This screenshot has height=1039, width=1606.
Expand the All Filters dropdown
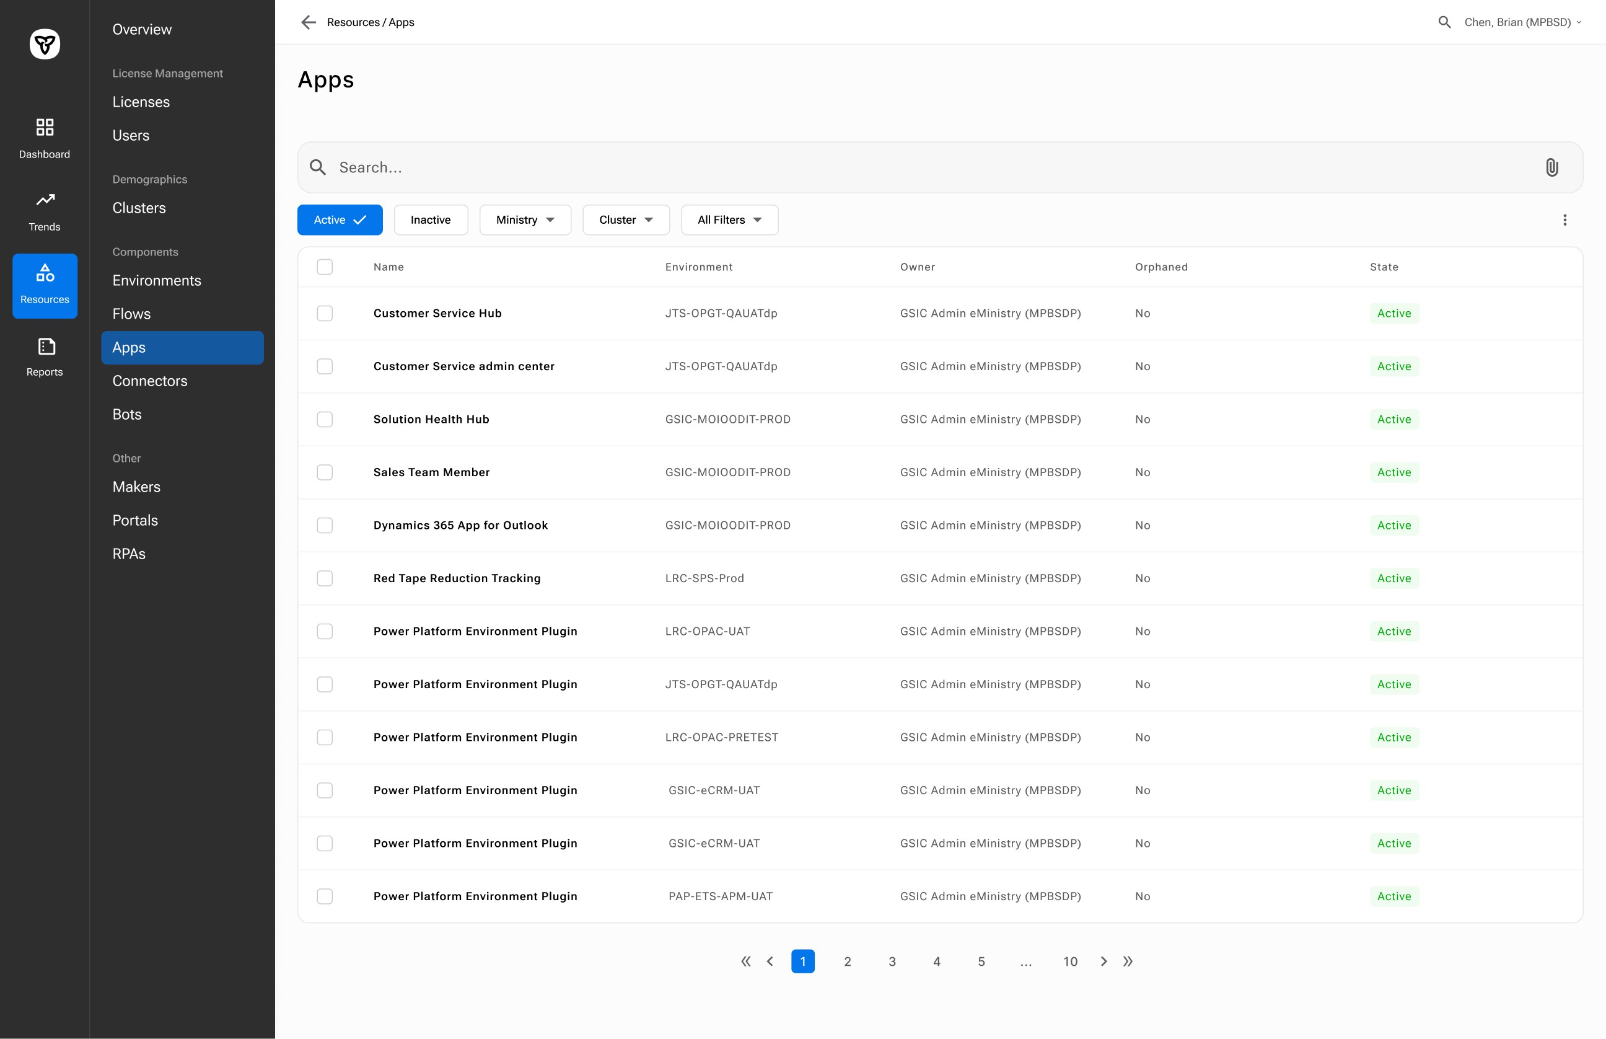pos(729,220)
